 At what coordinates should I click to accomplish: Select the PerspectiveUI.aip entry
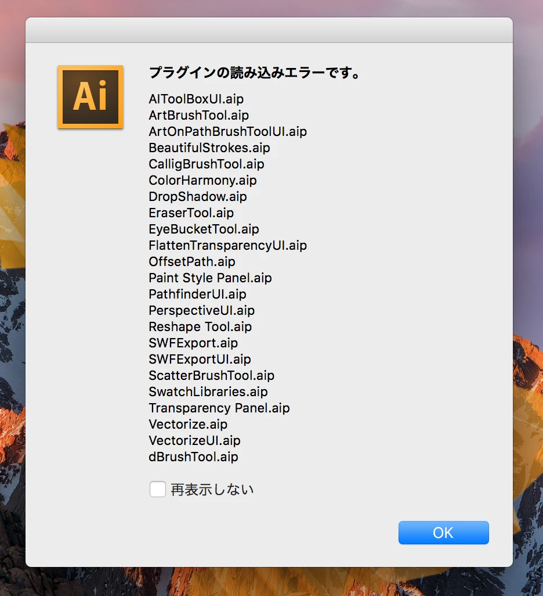point(202,311)
